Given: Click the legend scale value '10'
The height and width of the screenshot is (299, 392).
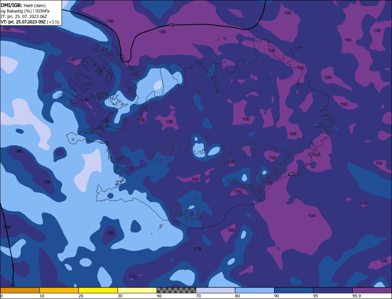Looking at the screenshot, I should pos(42,296).
